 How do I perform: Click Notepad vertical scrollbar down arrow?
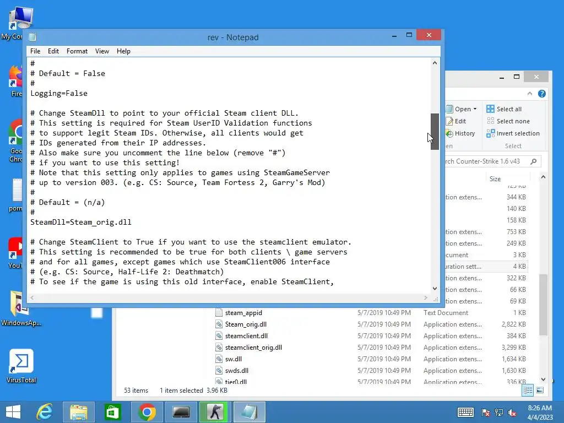(x=435, y=289)
